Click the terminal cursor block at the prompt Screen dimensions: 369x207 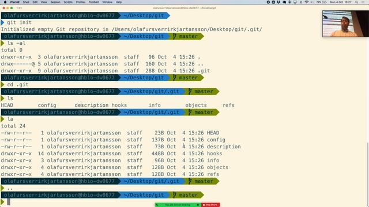(x=9, y=202)
